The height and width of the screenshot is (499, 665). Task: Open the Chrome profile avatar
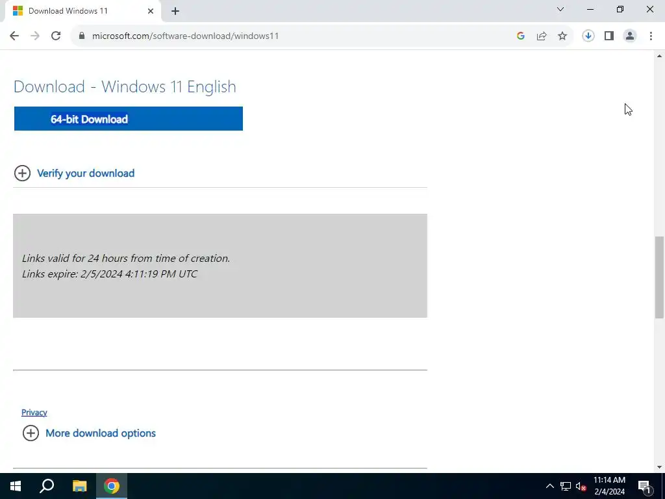click(x=630, y=36)
